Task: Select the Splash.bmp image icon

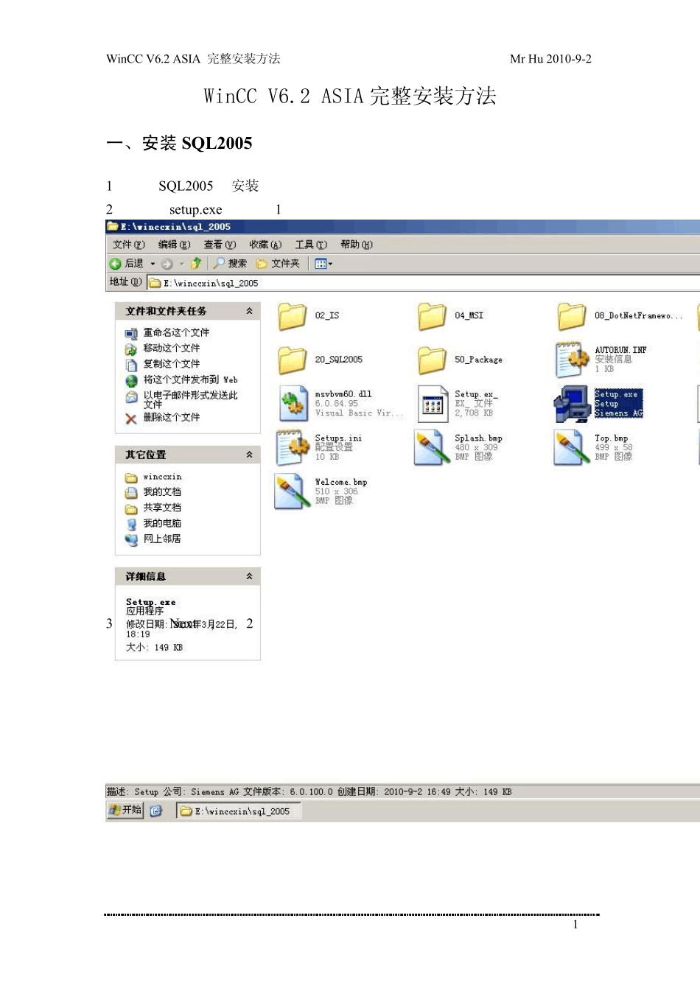Action: pyautogui.click(x=430, y=447)
